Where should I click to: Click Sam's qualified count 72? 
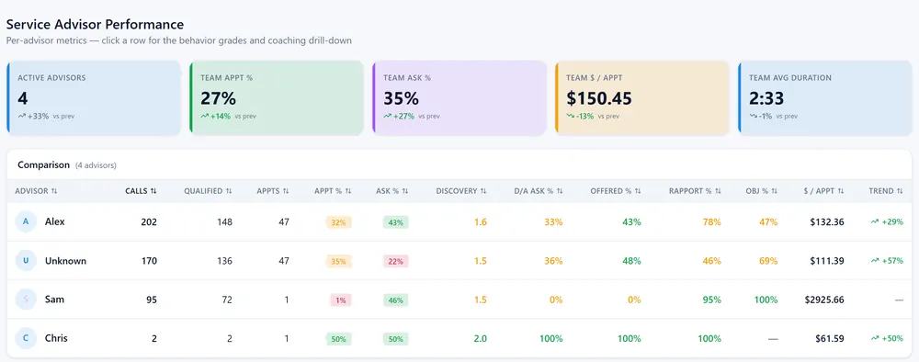coord(226,300)
